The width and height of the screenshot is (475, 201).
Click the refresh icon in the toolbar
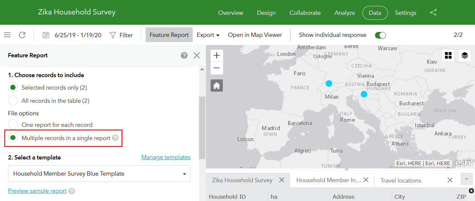point(22,35)
